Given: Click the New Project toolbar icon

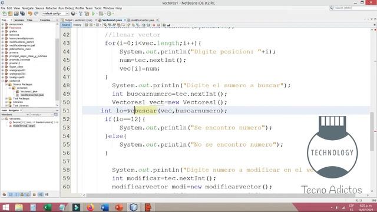Looking at the screenshot, I should pos(11,14).
